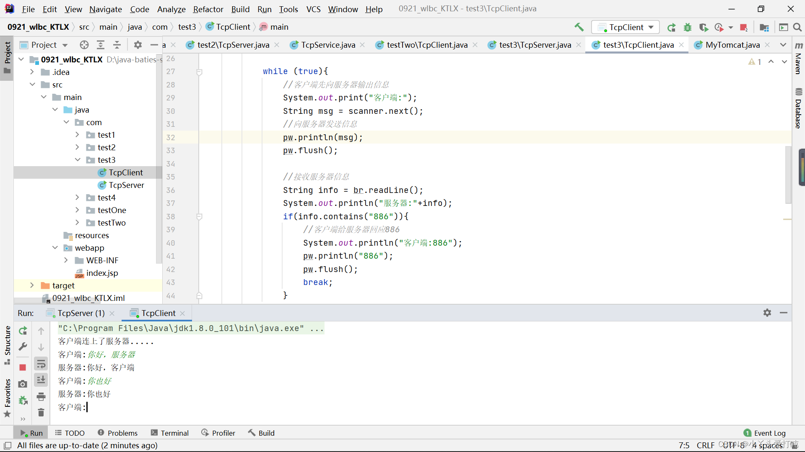This screenshot has width=805, height=452.
Task: Click the wrench icon in Run panel
Action: click(23, 347)
